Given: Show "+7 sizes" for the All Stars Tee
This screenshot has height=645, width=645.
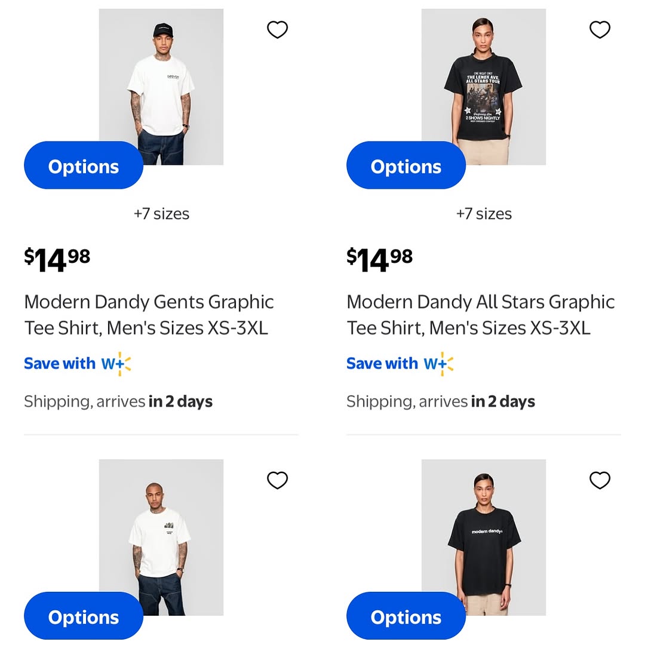Looking at the screenshot, I should [x=484, y=214].
